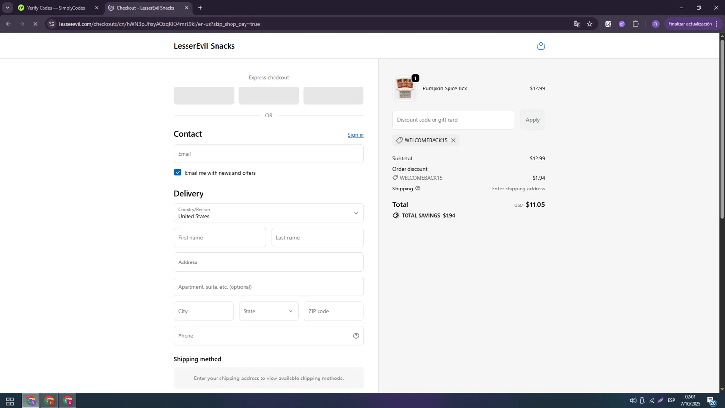Image resolution: width=725 pixels, height=408 pixels.
Task: Click the Sign in link
Action: pos(356,135)
